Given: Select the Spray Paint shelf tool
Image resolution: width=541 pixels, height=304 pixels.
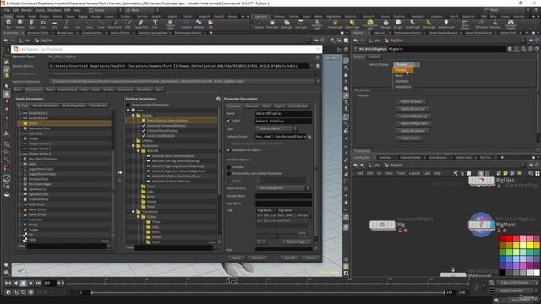Looking at the screenshot, I should (x=141, y=24).
